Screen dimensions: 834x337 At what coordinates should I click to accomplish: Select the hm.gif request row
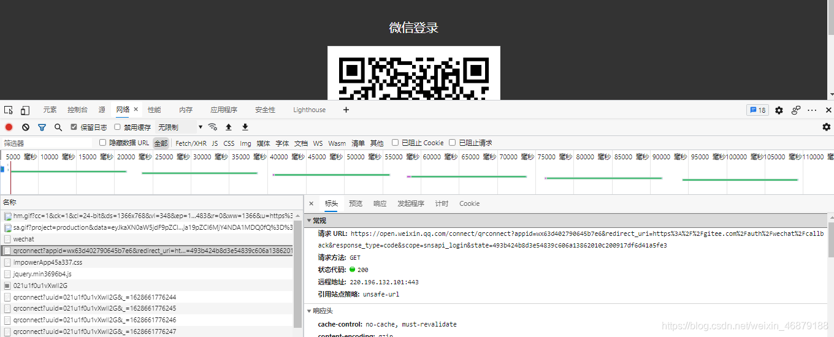[x=147, y=216]
